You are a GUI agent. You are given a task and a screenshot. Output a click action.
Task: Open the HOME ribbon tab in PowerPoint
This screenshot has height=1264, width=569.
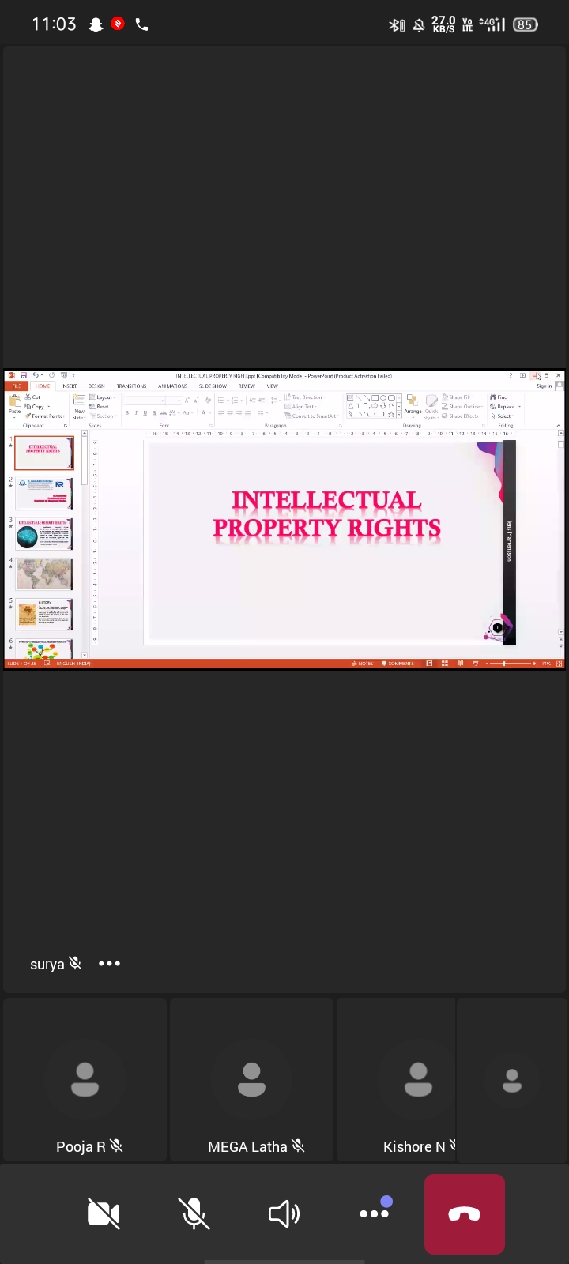(x=43, y=386)
